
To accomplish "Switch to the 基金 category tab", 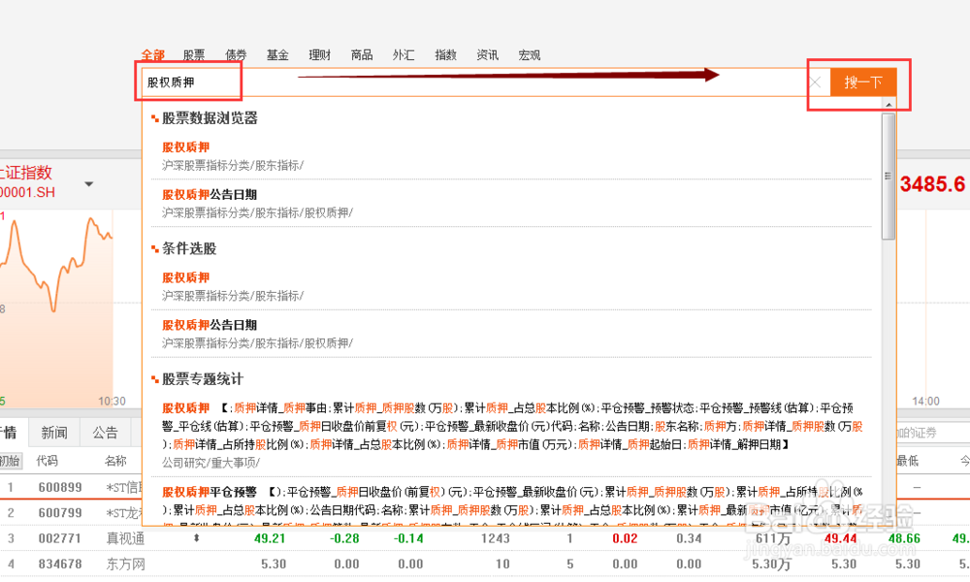I will pyautogui.click(x=278, y=55).
